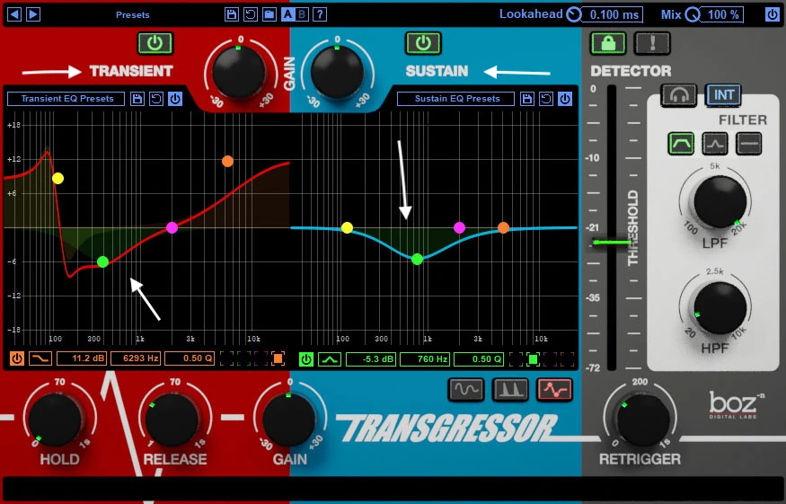Toggle the plugin bypass power button
This screenshot has height=504, width=786.
tap(772, 14)
